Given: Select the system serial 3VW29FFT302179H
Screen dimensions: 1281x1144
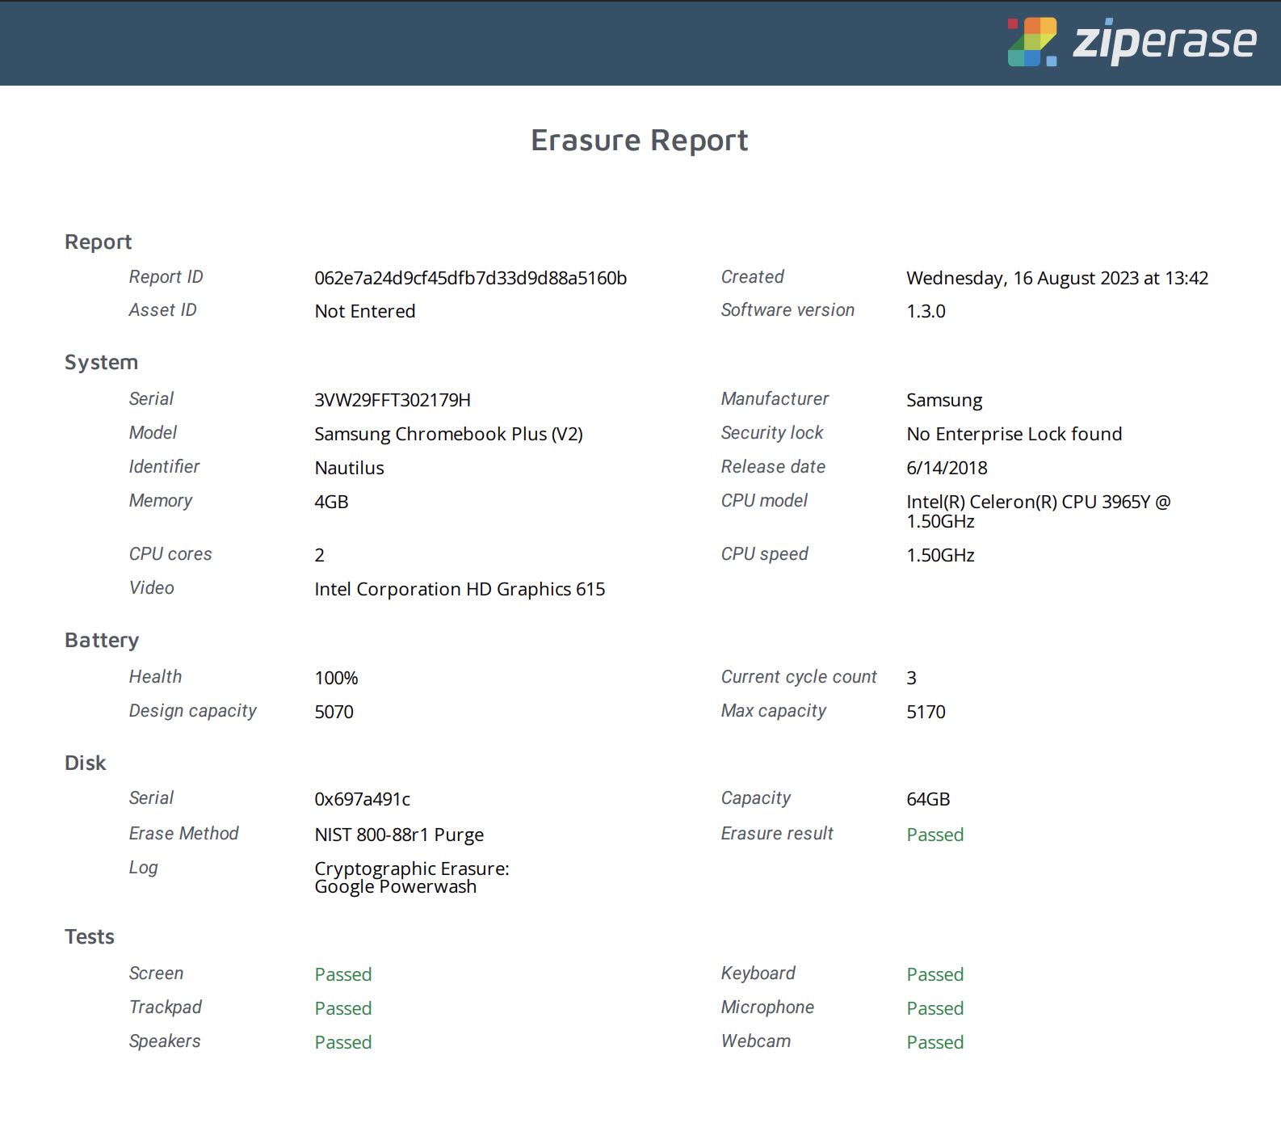Looking at the screenshot, I should point(393,400).
